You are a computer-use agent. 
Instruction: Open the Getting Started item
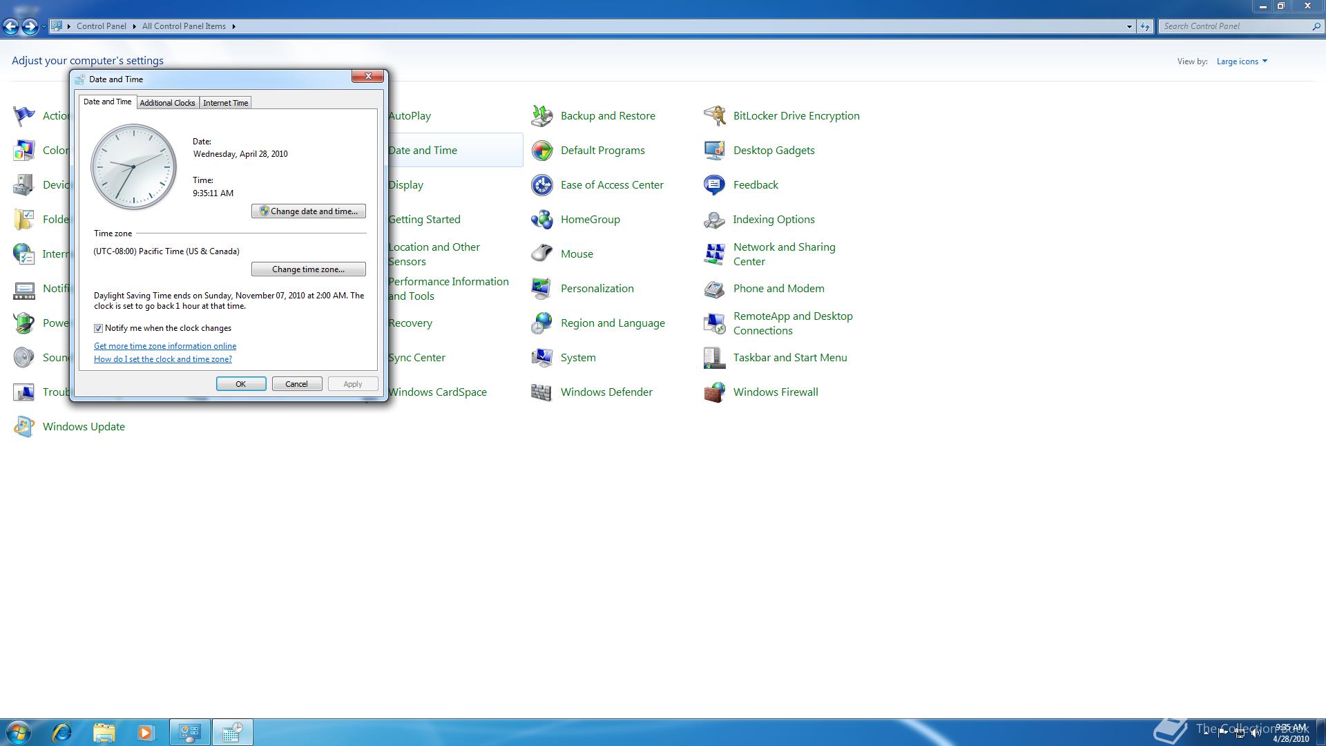click(424, 220)
